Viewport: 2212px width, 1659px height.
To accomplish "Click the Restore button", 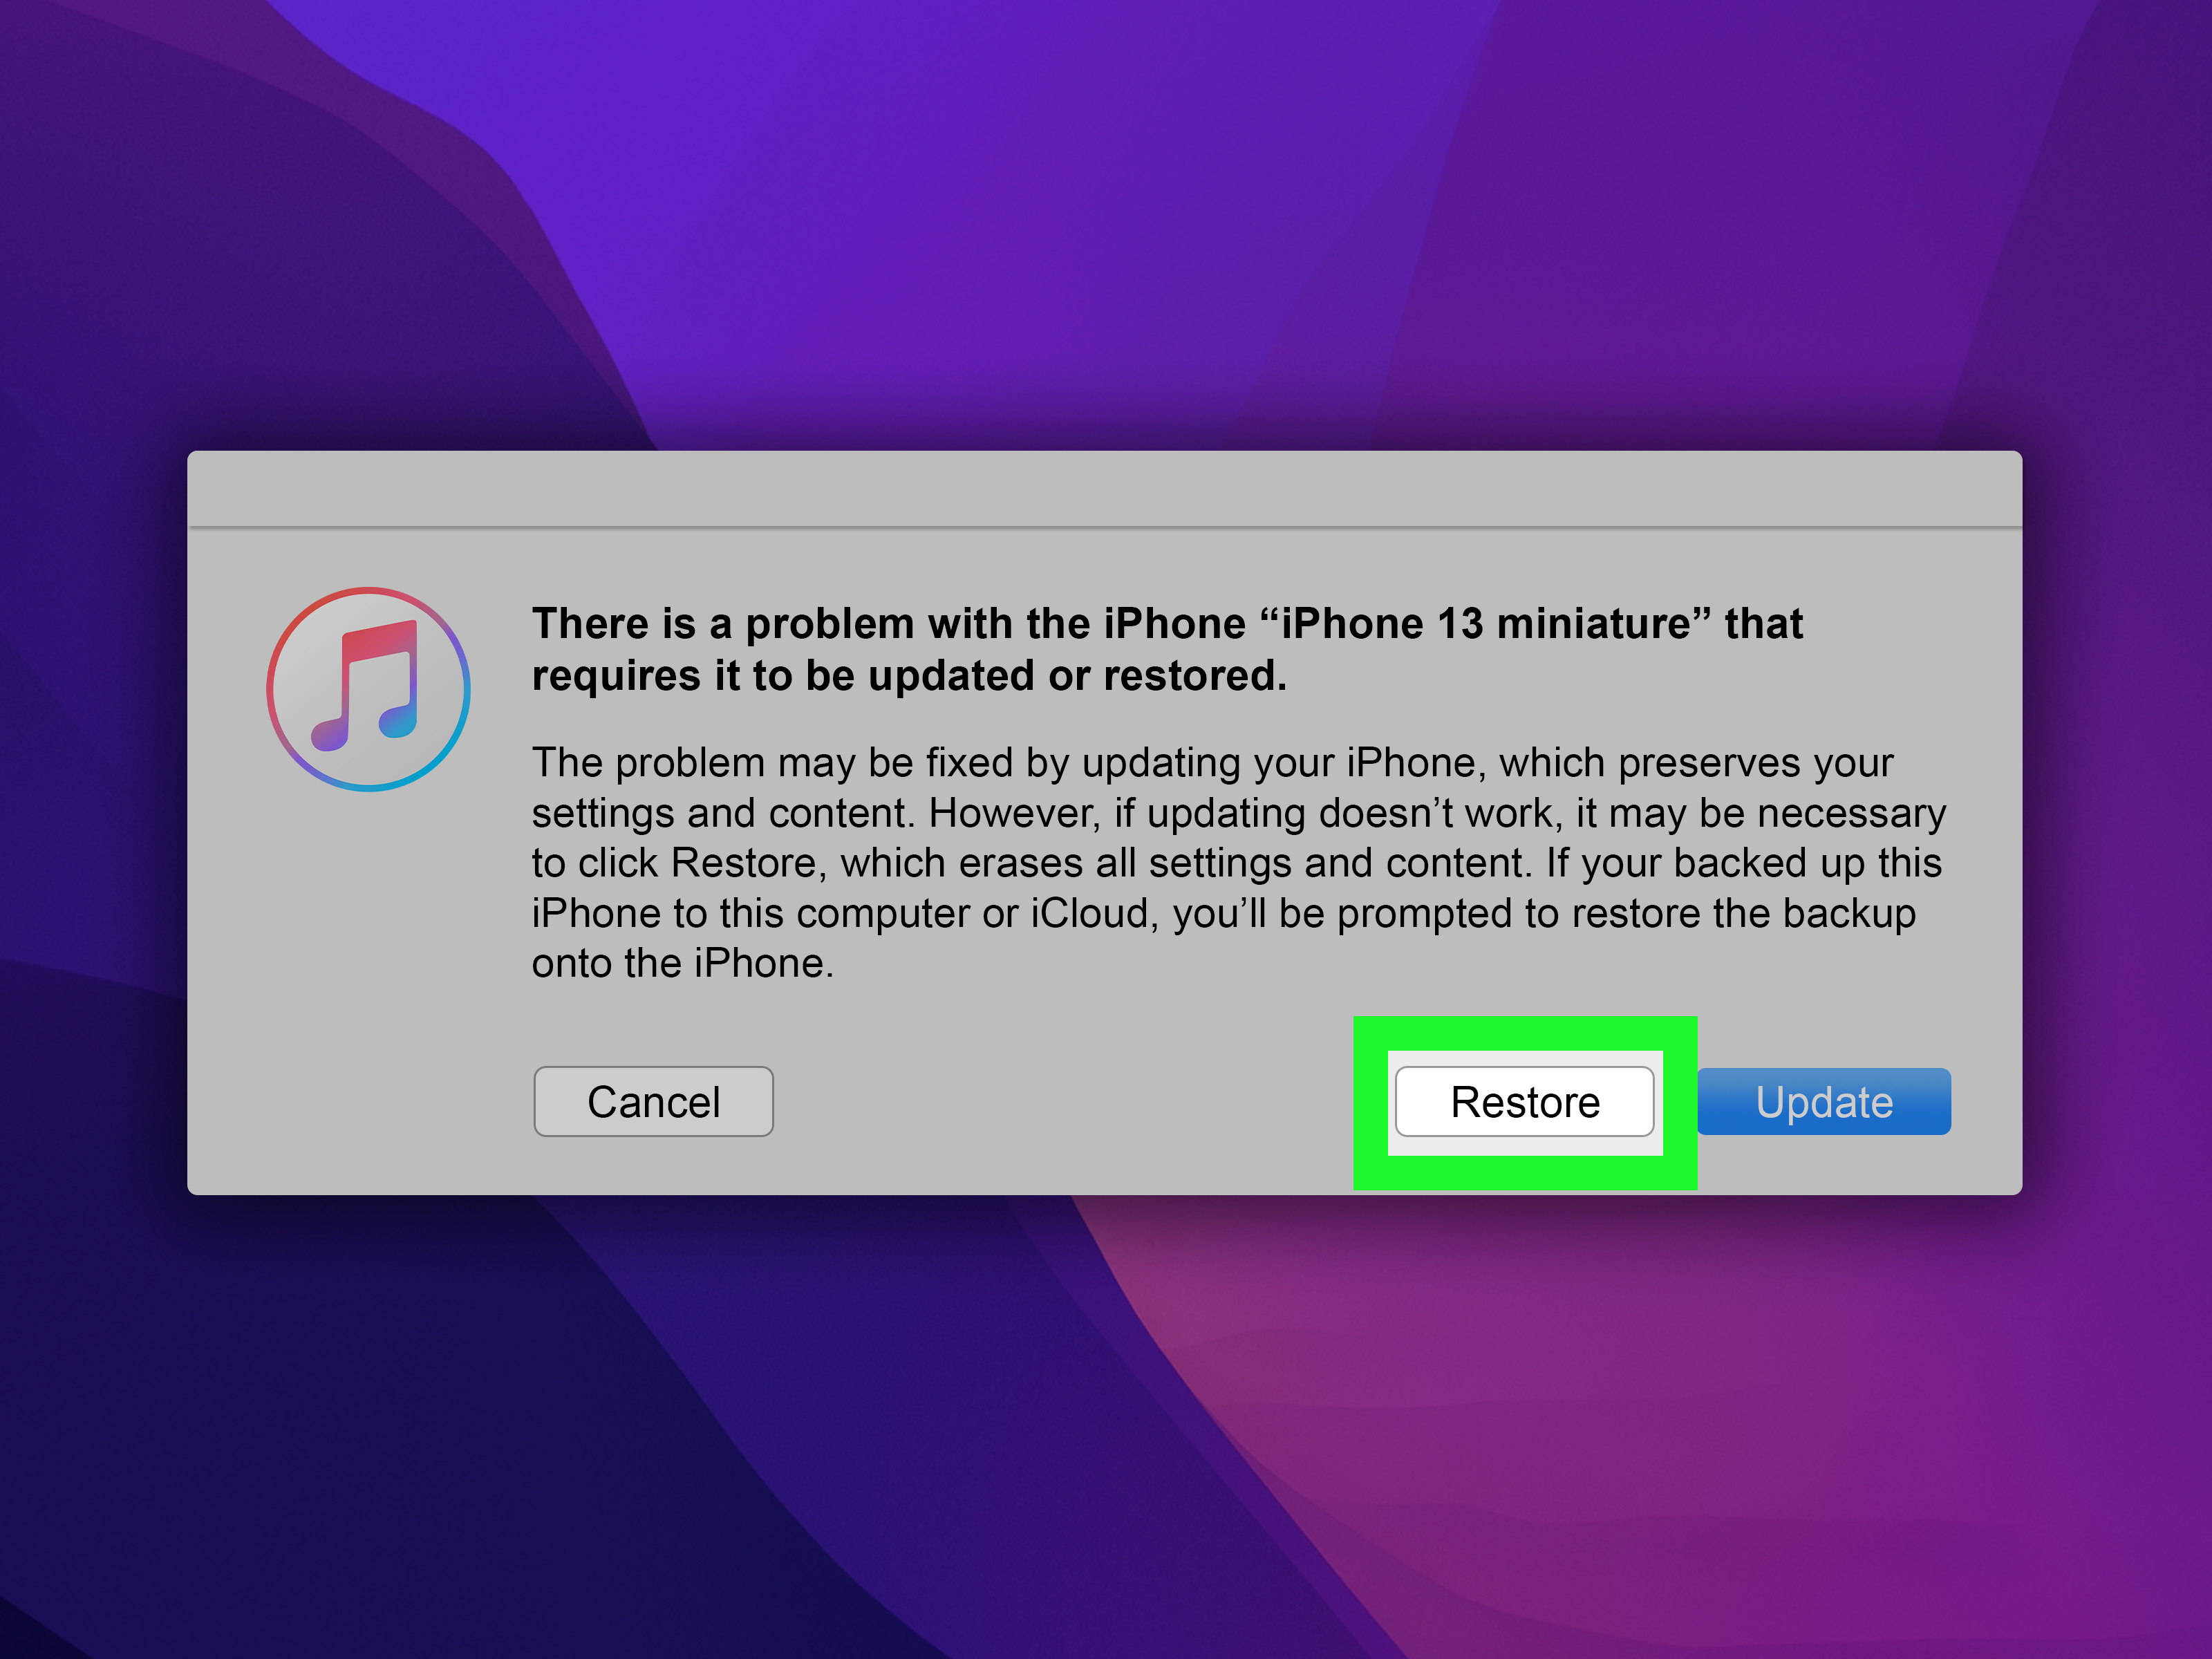I will coord(1524,1101).
